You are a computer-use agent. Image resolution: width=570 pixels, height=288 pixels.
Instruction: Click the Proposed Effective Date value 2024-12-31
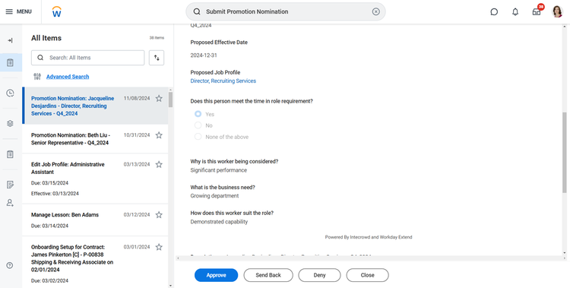click(204, 55)
